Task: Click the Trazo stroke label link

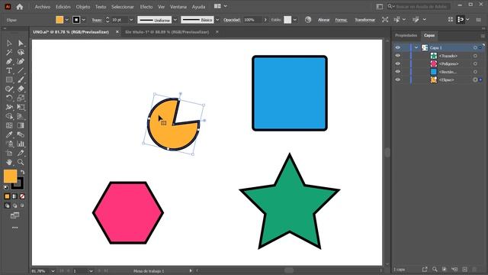Action: click(97, 20)
